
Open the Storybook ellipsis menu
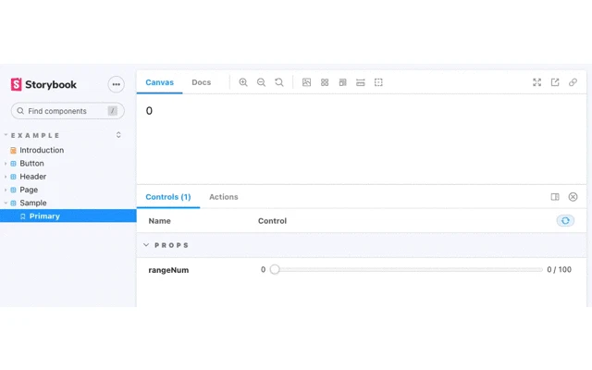(116, 84)
